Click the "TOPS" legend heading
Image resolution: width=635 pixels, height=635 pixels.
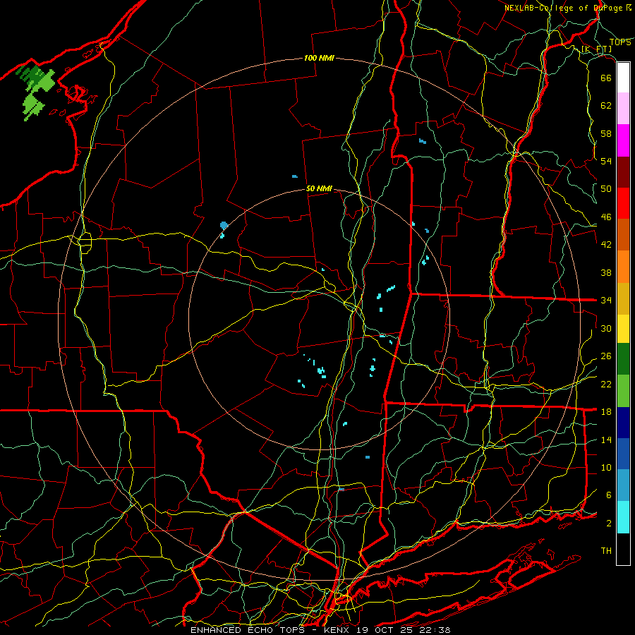(620, 42)
